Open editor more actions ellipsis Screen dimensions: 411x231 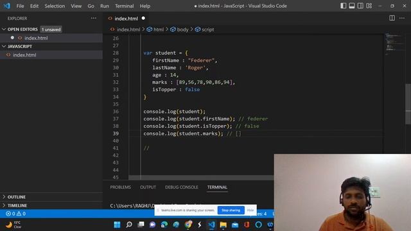[x=402, y=18]
